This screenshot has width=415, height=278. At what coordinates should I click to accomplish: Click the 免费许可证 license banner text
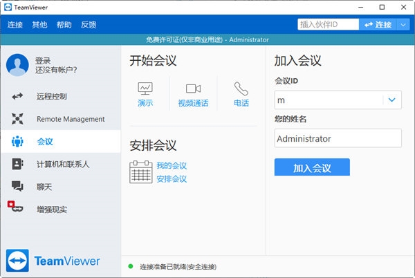pos(207,39)
